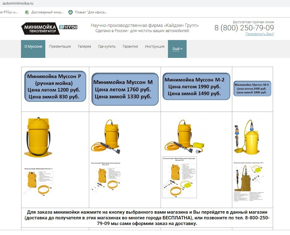Click the Бесплатная горячая линия label
Screen dimensions: 290x235
[253, 22]
